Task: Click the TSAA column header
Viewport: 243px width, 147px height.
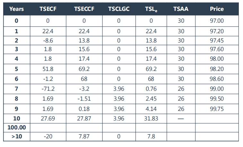Action: 181,9
